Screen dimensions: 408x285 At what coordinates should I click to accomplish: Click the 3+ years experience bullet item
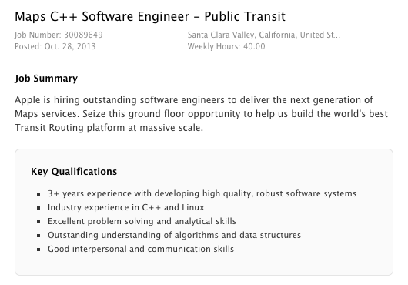pyautogui.click(x=202, y=193)
